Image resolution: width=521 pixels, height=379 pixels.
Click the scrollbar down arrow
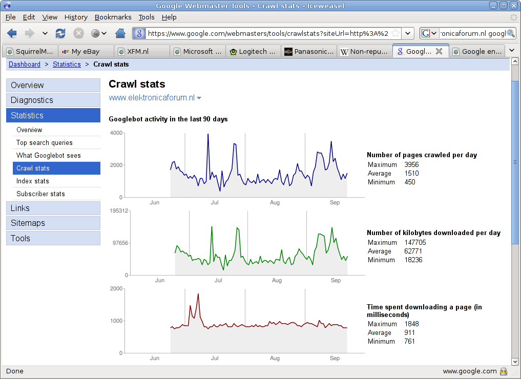(x=515, y=362)
